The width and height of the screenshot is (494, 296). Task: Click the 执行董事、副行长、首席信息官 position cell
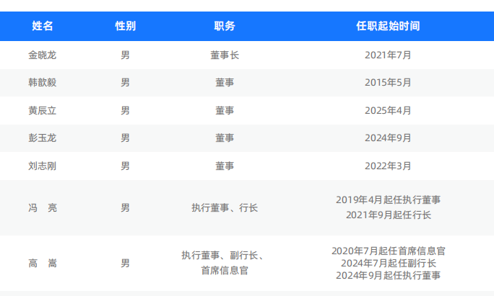pos(223,263)
